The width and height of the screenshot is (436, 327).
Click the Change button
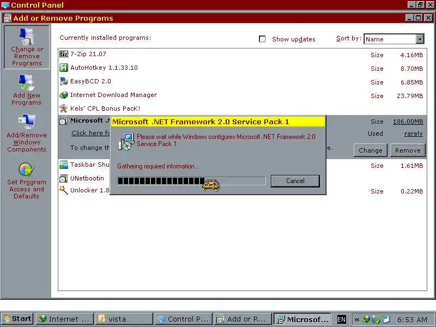tap(371, 150)
